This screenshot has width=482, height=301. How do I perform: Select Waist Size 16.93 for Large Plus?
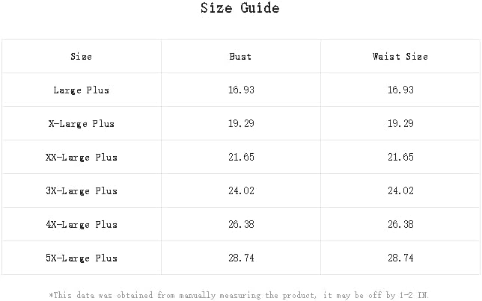[x=400, y=90]
